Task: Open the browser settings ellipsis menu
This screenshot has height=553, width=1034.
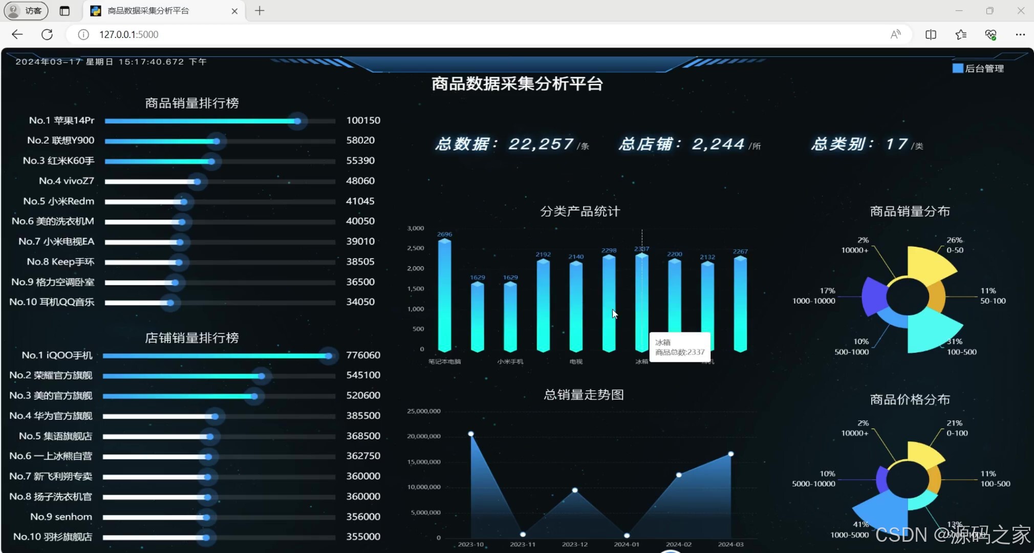Action: click(1020, 34)
